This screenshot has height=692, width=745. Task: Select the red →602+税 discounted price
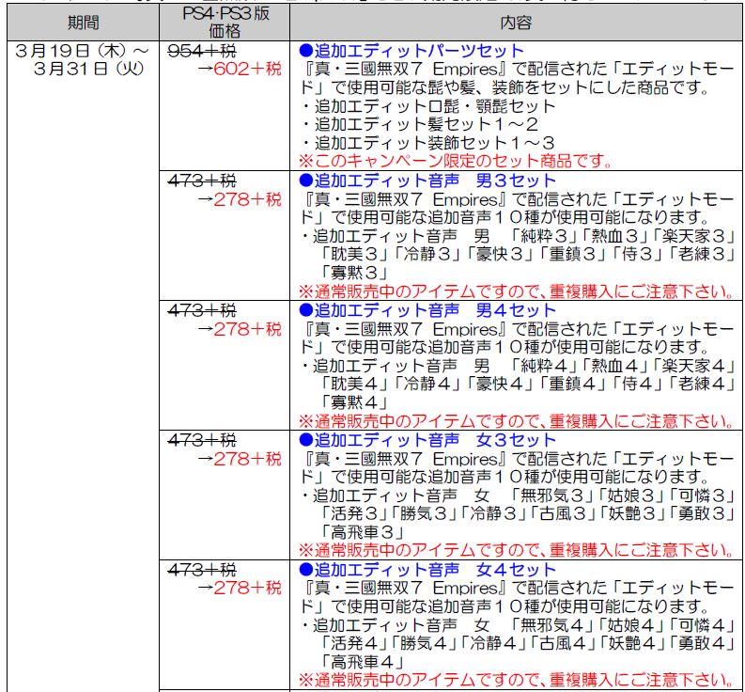pyautogui.click(x=239, y=69)
